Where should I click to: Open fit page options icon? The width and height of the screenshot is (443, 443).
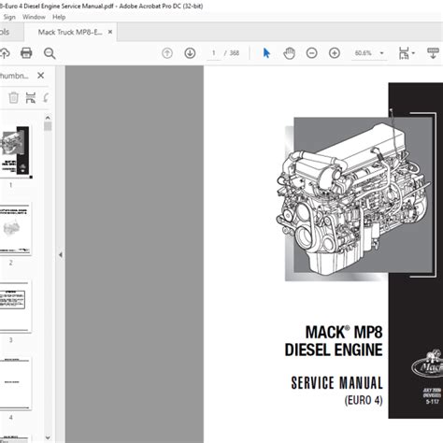pyautogui.click(x=404, y=53)
